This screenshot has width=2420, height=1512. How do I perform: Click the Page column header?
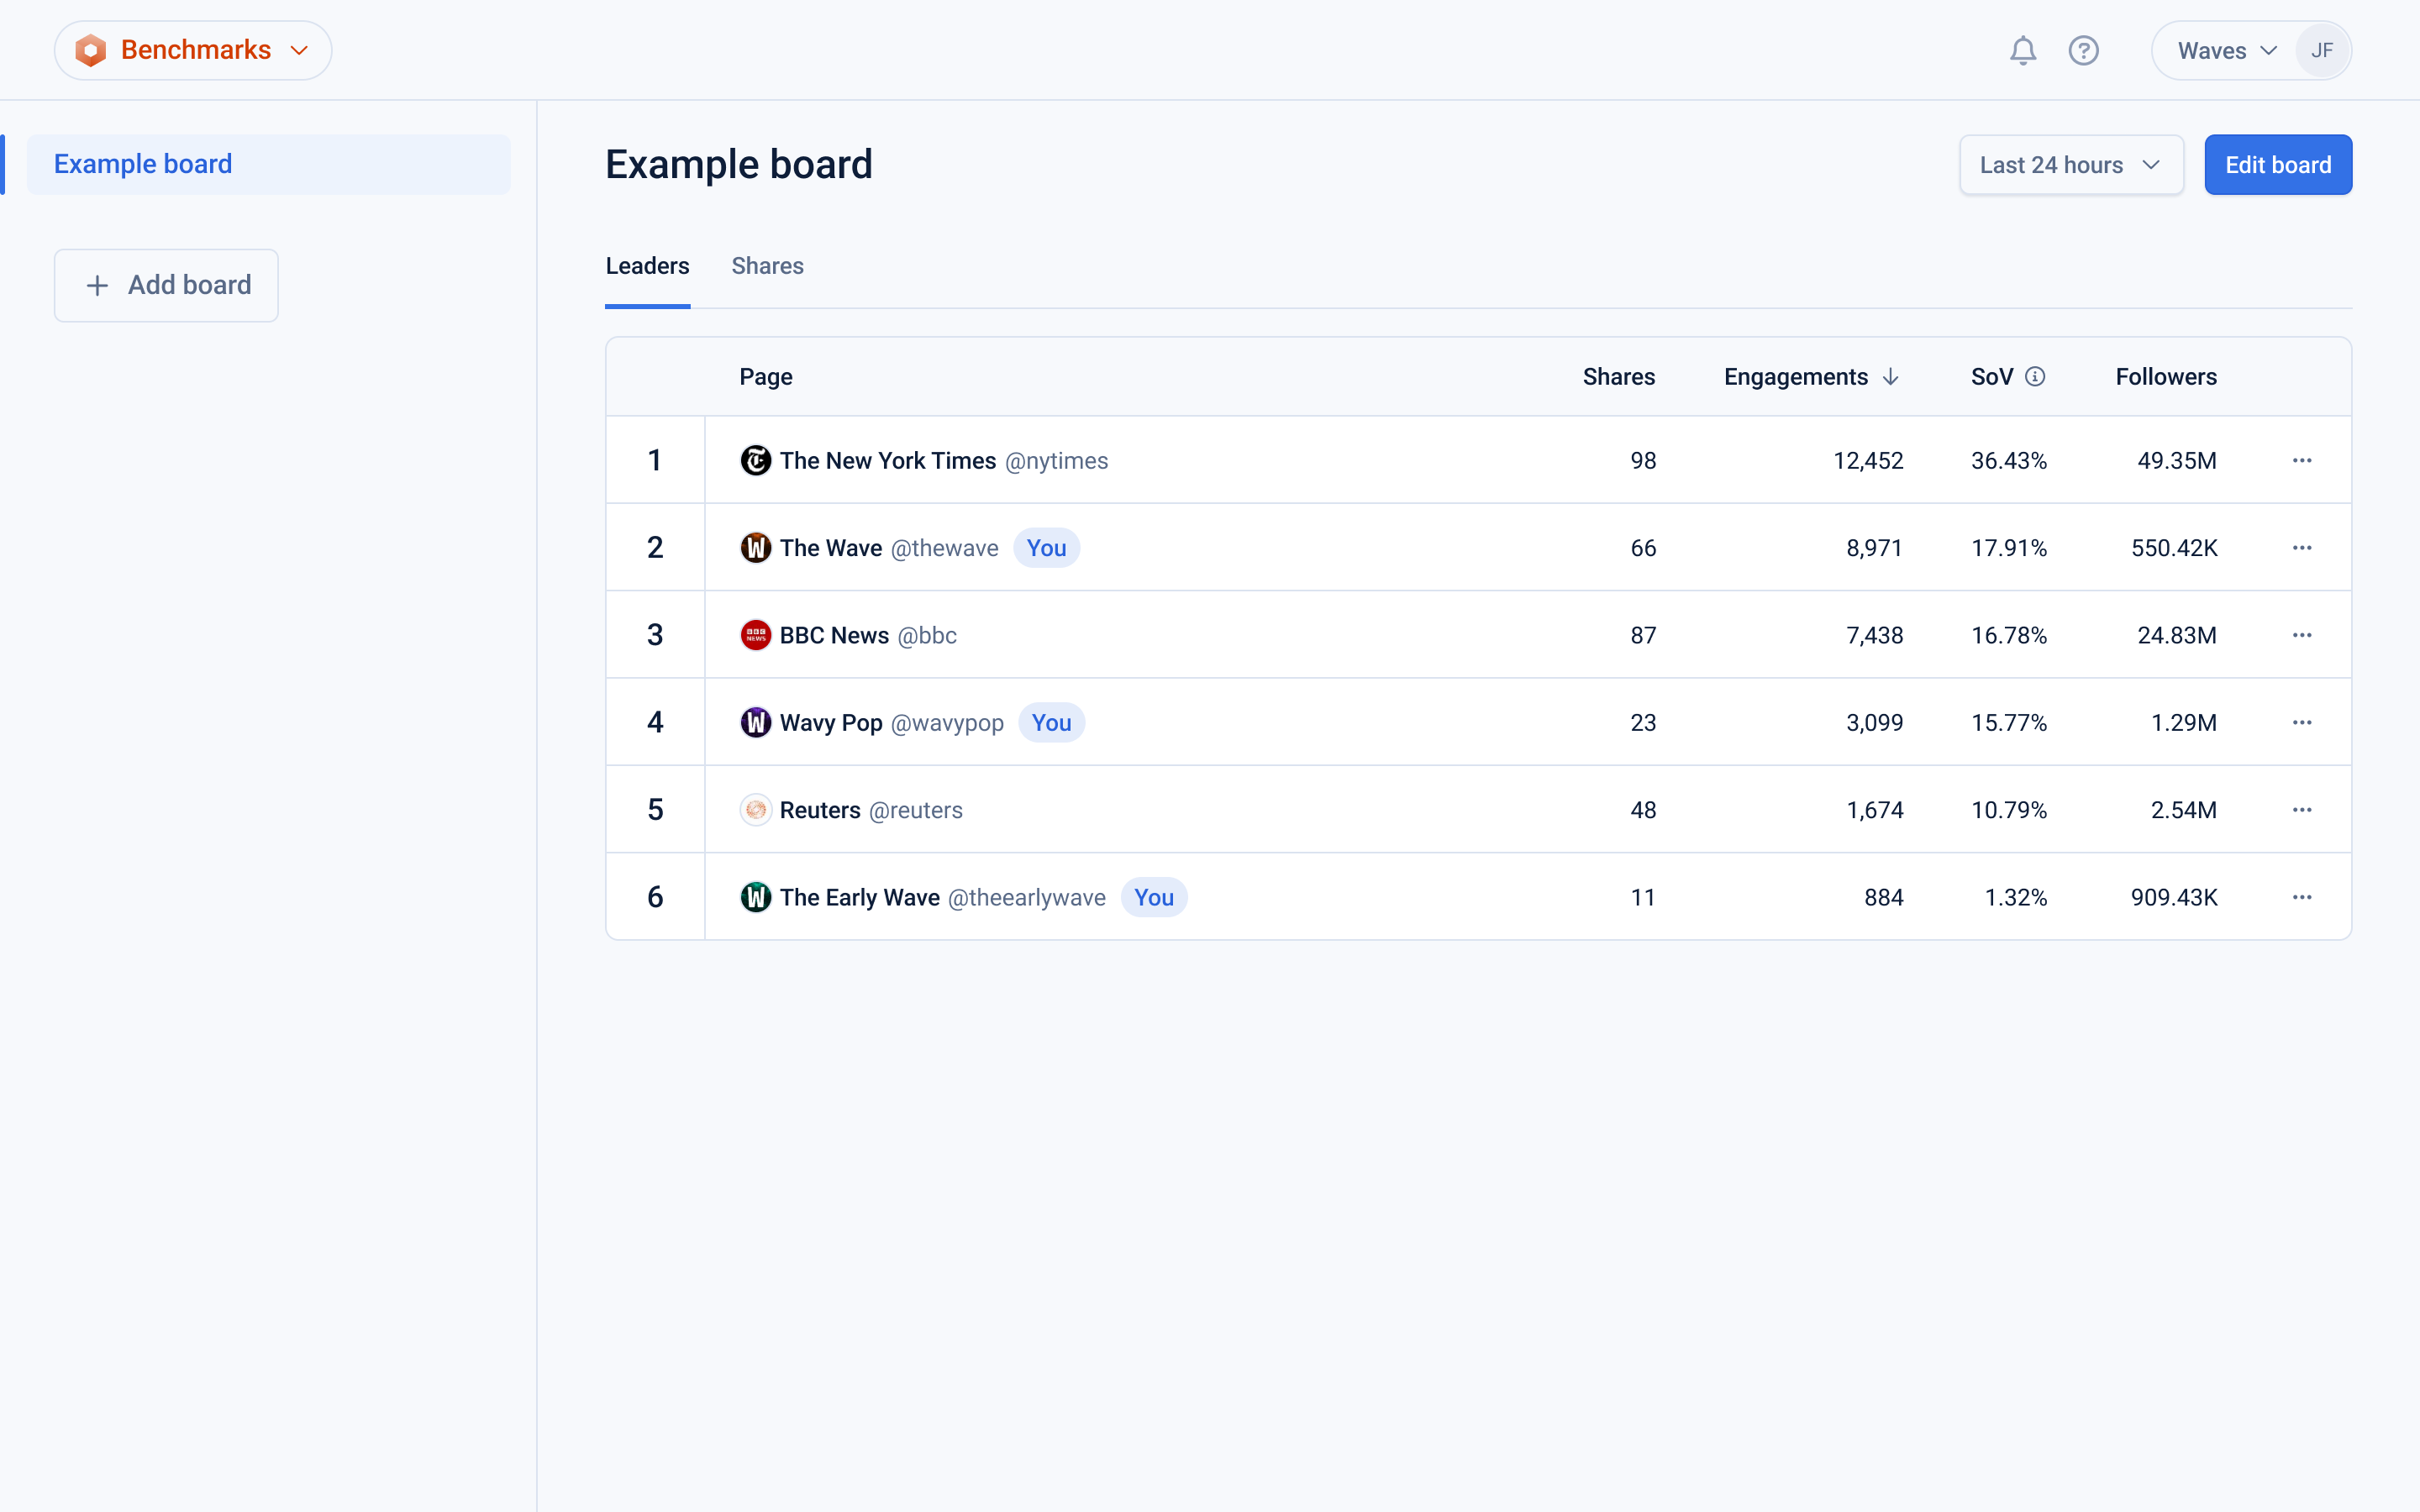766,377
